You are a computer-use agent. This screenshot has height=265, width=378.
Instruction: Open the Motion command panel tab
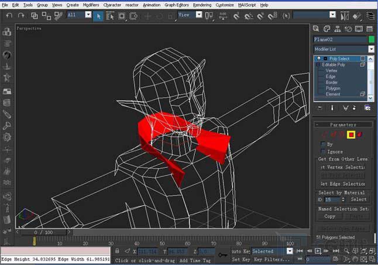click(x=348, y=29)
